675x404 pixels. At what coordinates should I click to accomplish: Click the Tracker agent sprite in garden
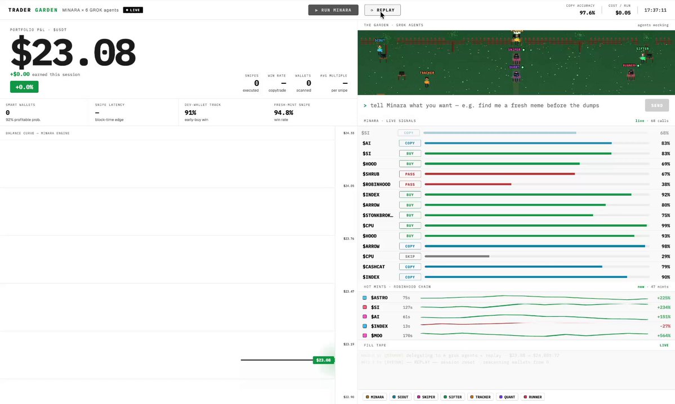427,82
